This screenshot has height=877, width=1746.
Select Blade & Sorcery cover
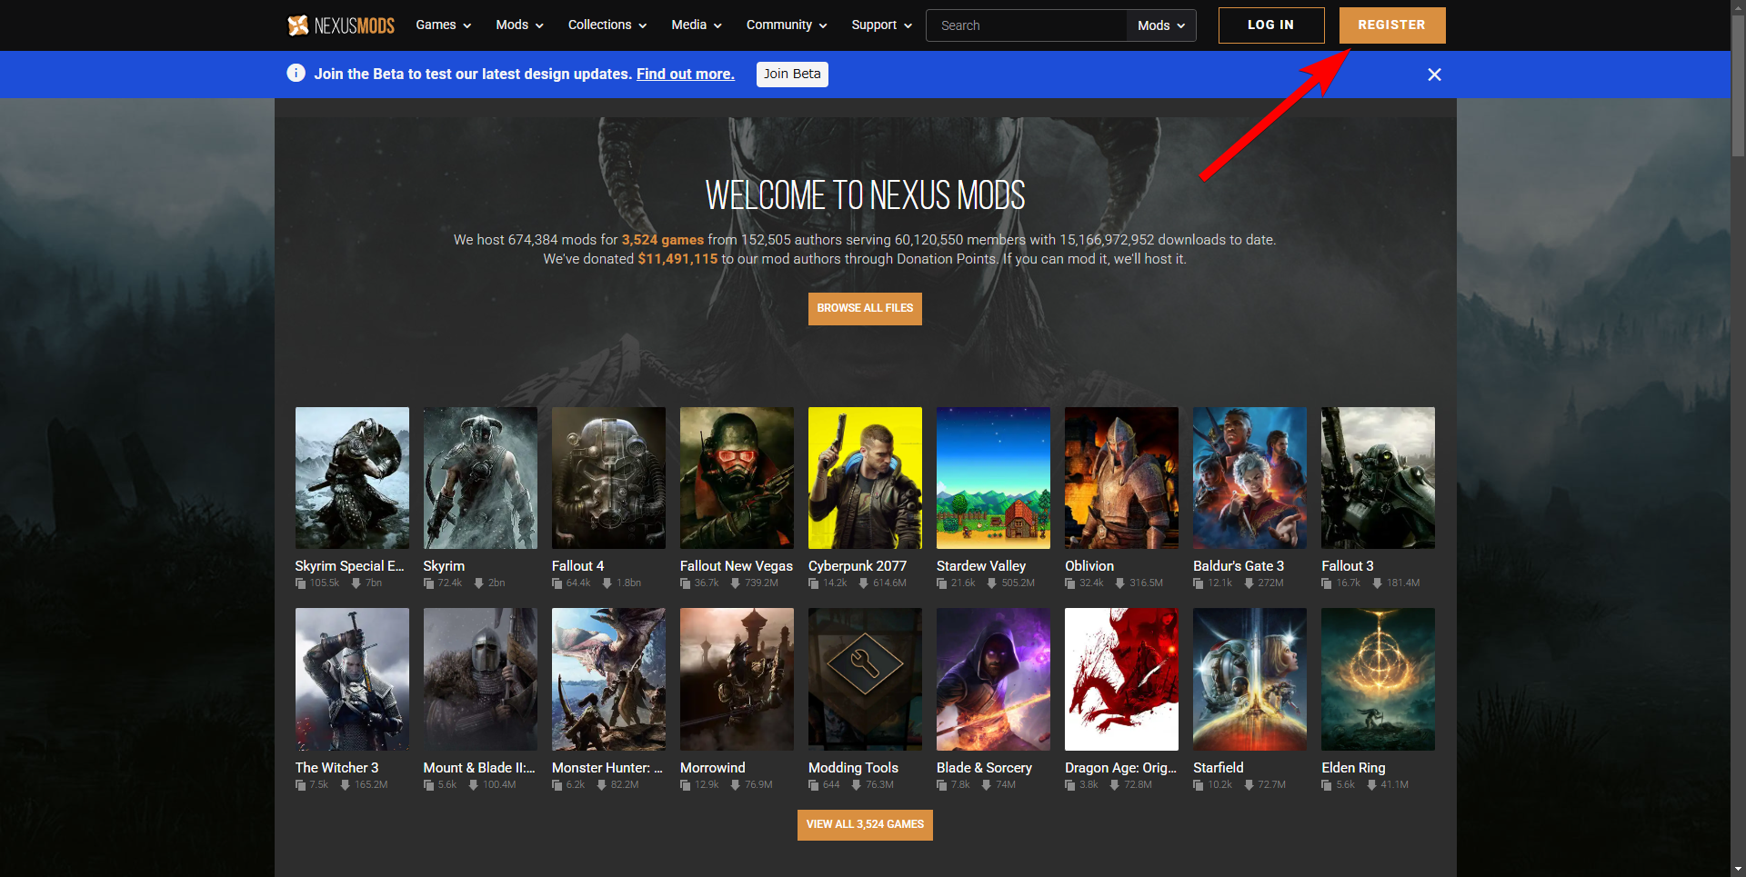click(x=993, y=680)
